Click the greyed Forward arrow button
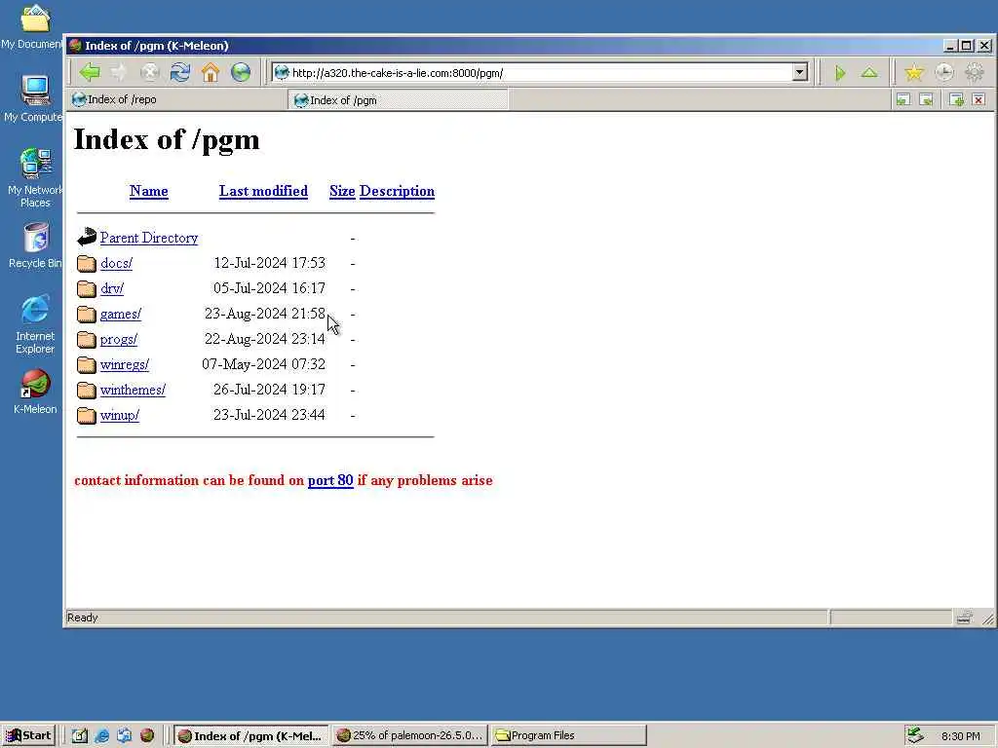 (x=119, y=72)
